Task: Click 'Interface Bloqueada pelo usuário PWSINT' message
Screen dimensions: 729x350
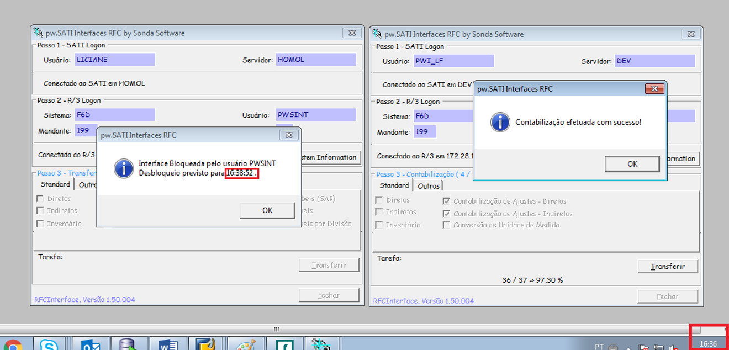Action: tap(207, 163)
